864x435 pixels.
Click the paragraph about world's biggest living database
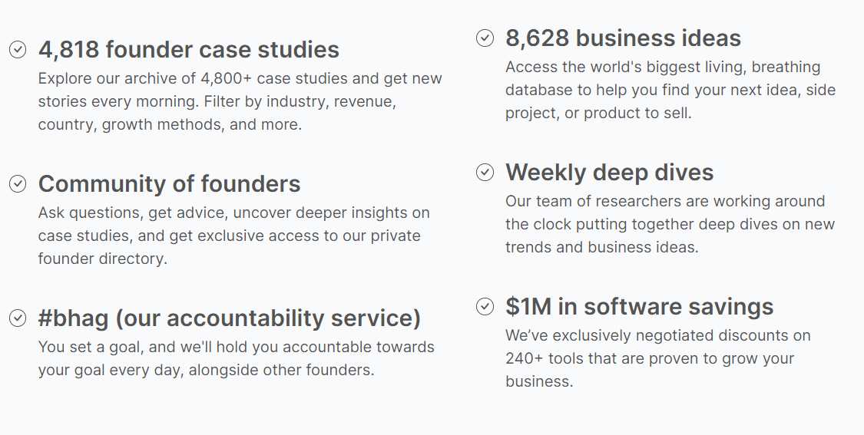pos(670,90)
